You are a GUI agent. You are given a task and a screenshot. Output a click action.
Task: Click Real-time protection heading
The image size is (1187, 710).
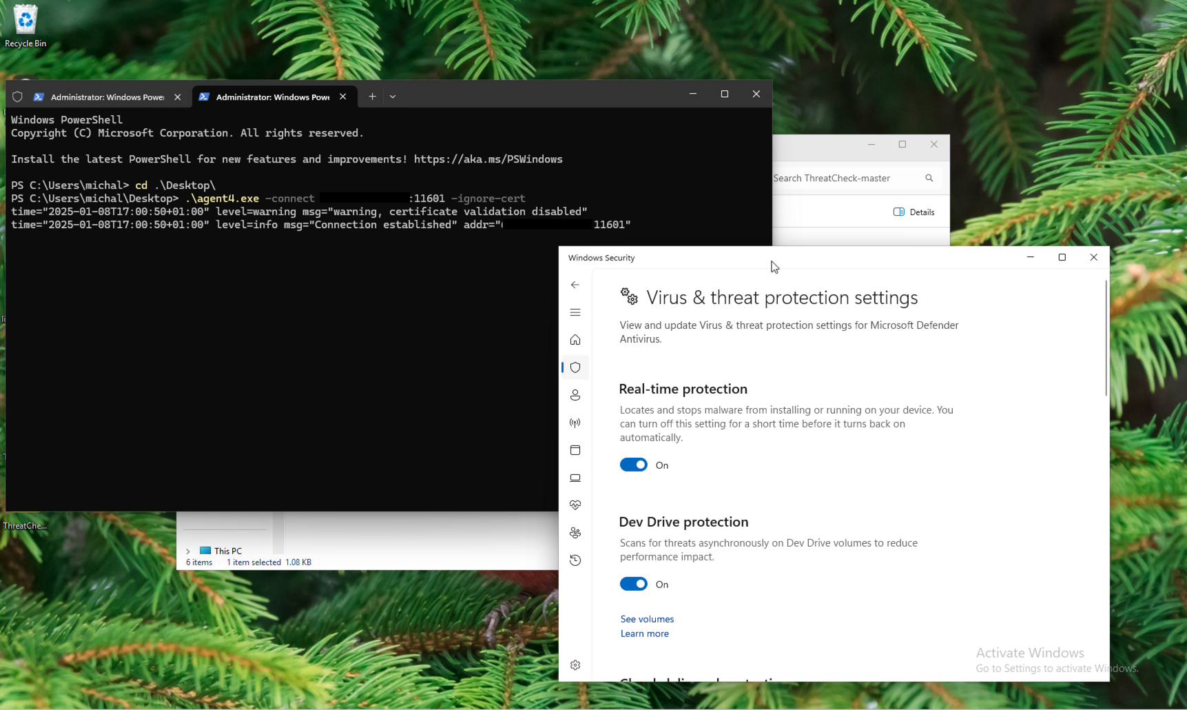click(x=683, y=389)
